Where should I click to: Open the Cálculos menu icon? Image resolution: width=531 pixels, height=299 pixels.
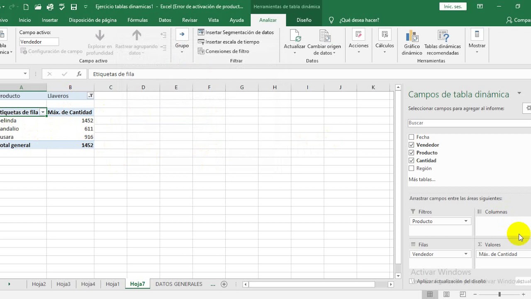coord(385,35)
